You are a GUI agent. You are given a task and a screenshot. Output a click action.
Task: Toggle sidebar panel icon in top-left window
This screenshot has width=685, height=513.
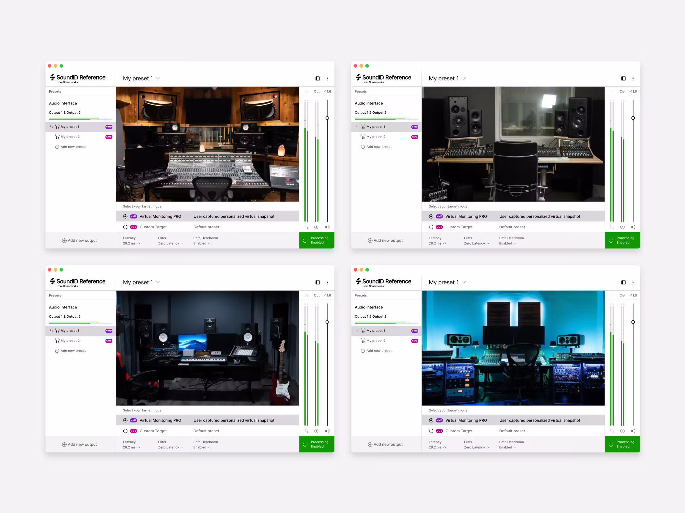point(318,79)
